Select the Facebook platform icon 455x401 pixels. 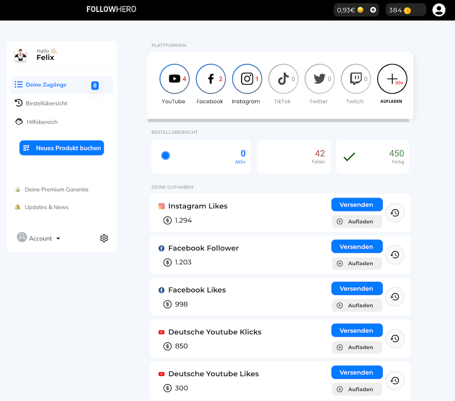click(x=211, y=79)
